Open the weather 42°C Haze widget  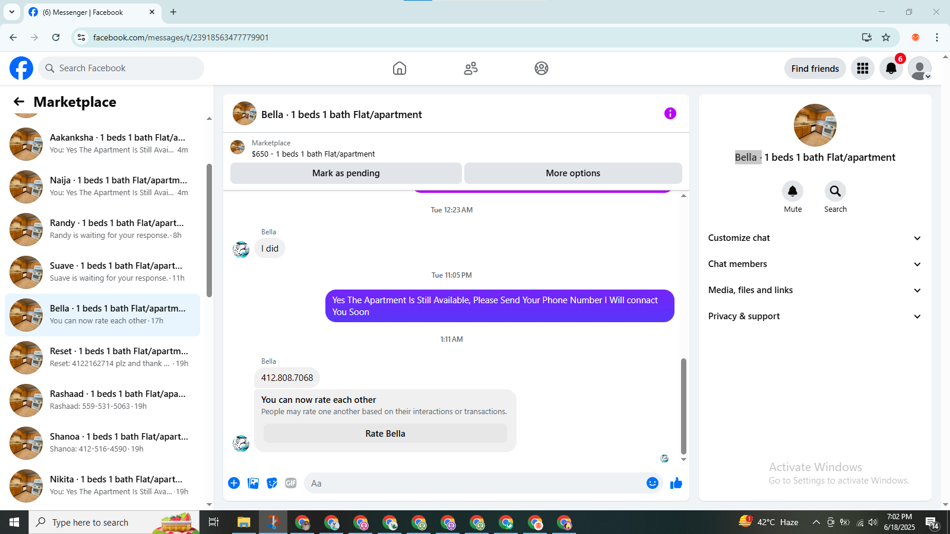click(x=769, y=522)
